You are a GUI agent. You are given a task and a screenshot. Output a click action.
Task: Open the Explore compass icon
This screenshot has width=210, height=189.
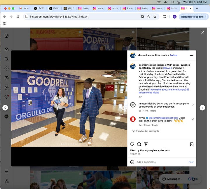point(6,69)
